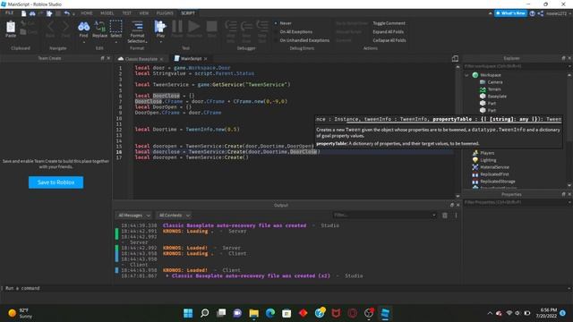Click the greyed Pause icon
The image size is (573, 322).
pos(177,27)
